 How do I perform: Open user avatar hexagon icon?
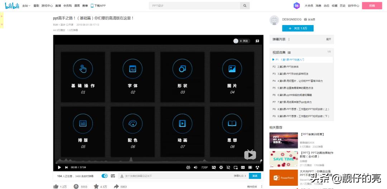(297, 5)
